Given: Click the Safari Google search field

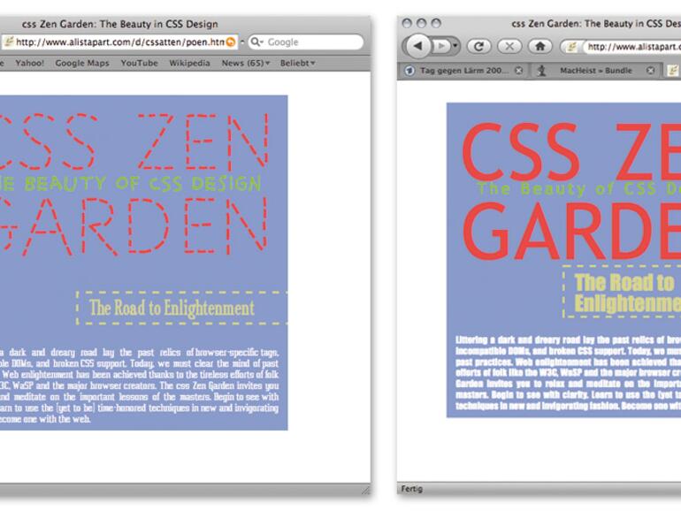Looking at the screenshot, I should [306, 42].
